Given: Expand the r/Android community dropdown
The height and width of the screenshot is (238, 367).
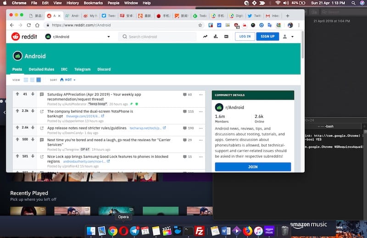Looking at the screenshot, I should click(x=109, y=37).
